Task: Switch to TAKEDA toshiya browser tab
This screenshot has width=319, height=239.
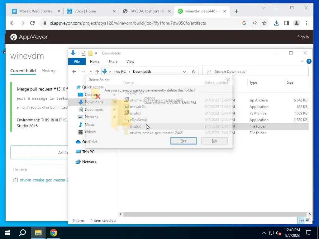Action: (x=147, y=11)
